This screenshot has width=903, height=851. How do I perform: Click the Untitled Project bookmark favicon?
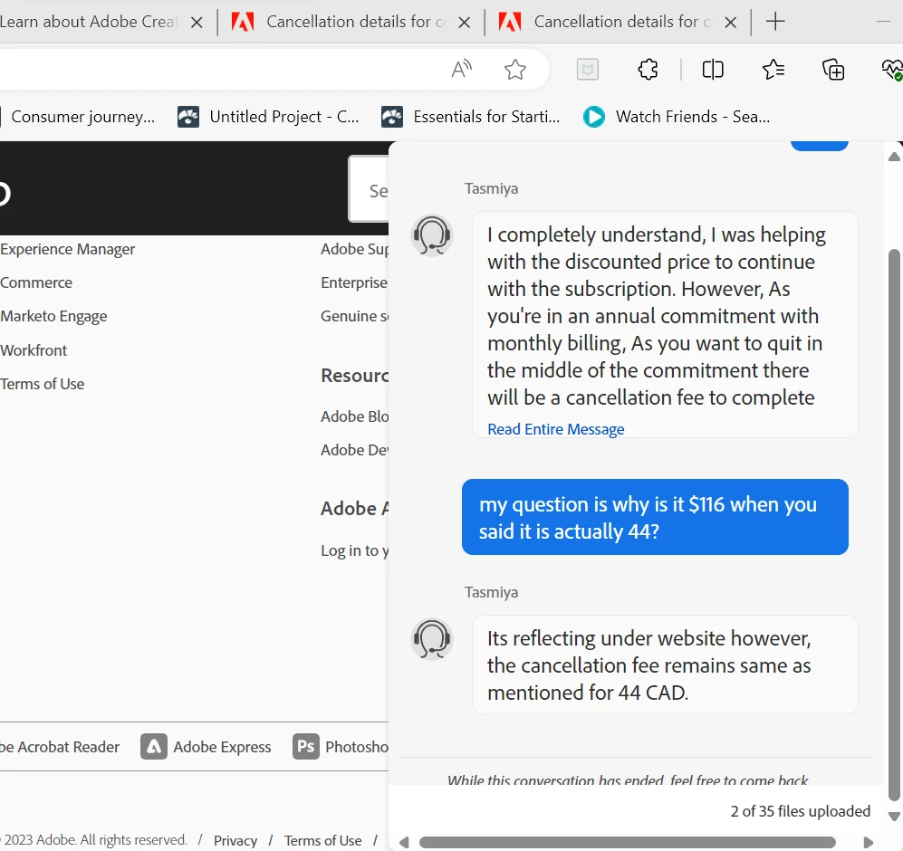click(x=188, y=117)
